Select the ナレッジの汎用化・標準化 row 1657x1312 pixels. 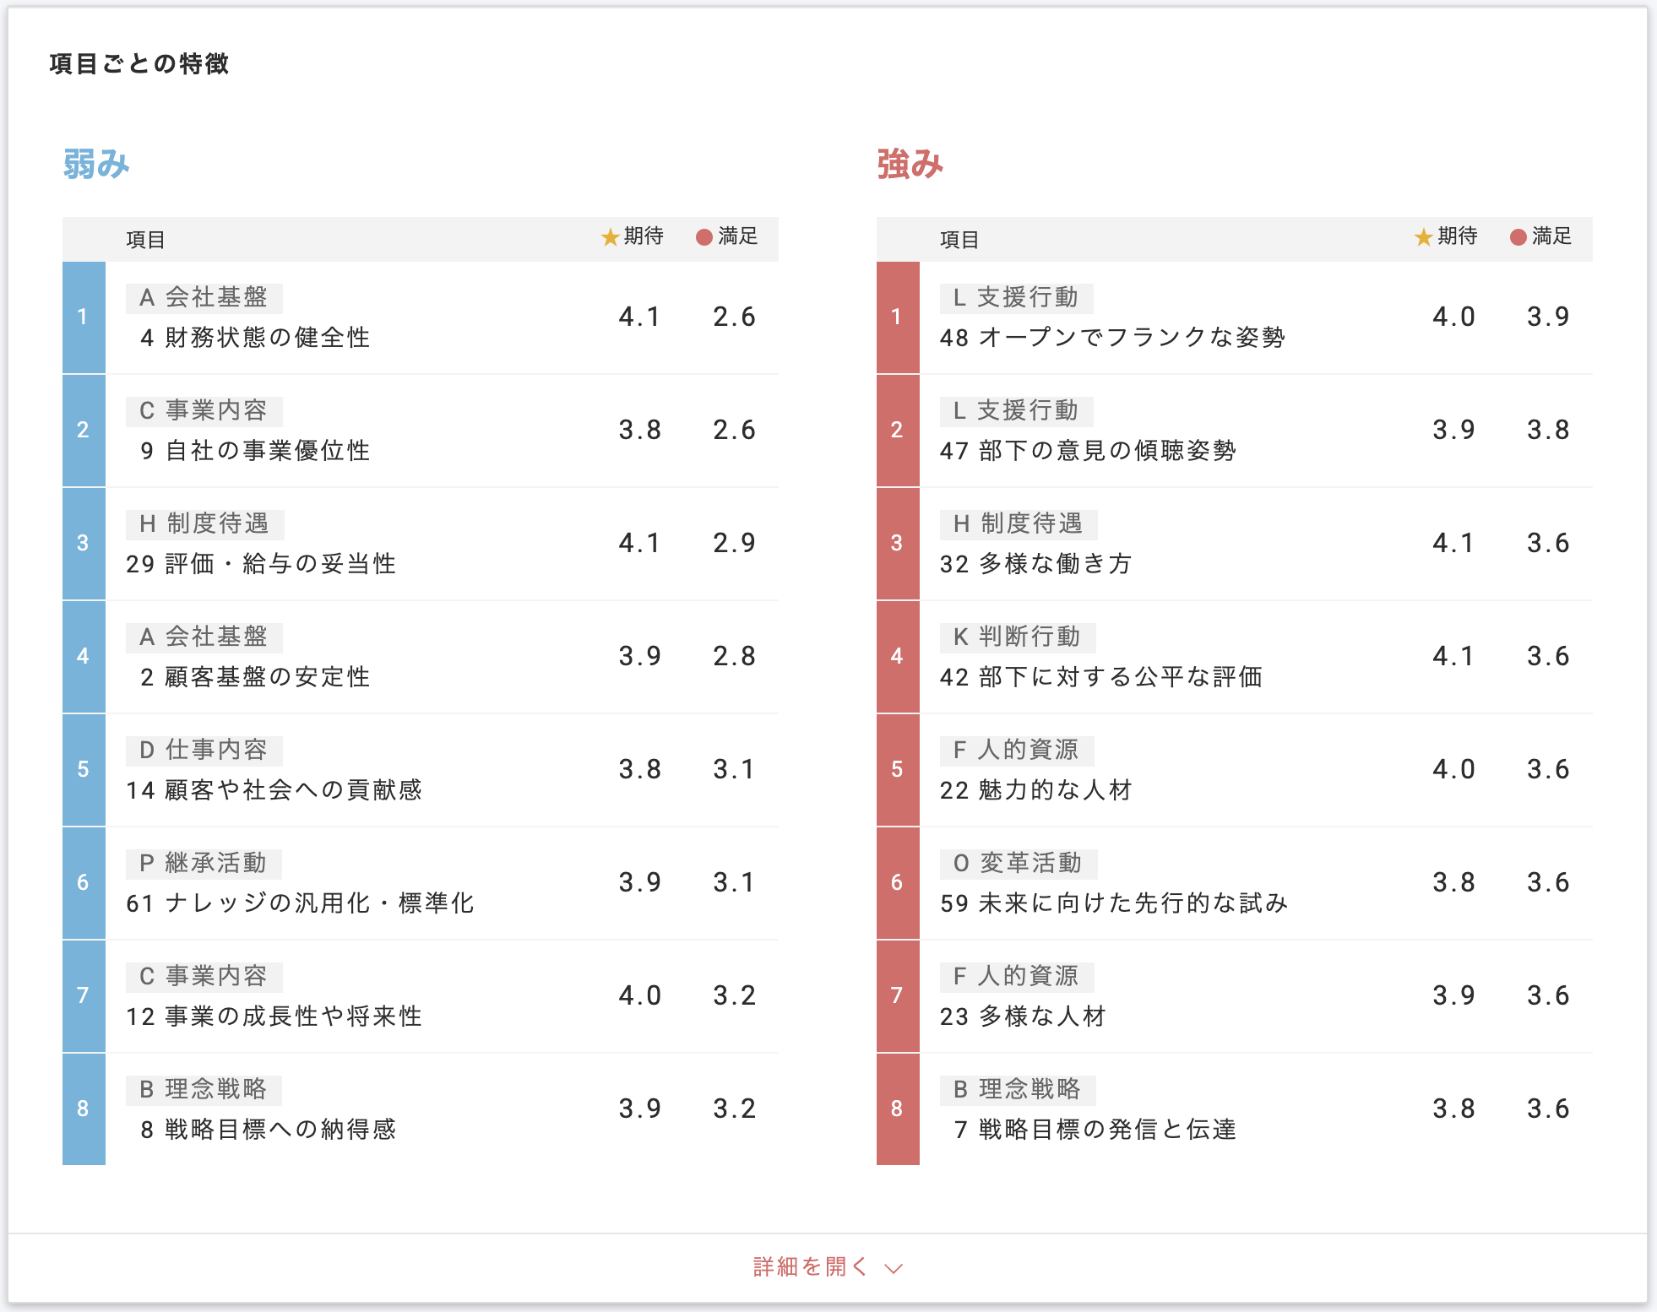tap(300, 903)
